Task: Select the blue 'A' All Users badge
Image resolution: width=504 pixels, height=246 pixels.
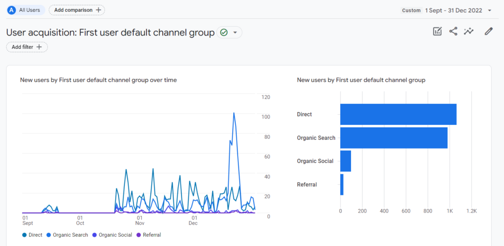Action: tap(12, 10)
